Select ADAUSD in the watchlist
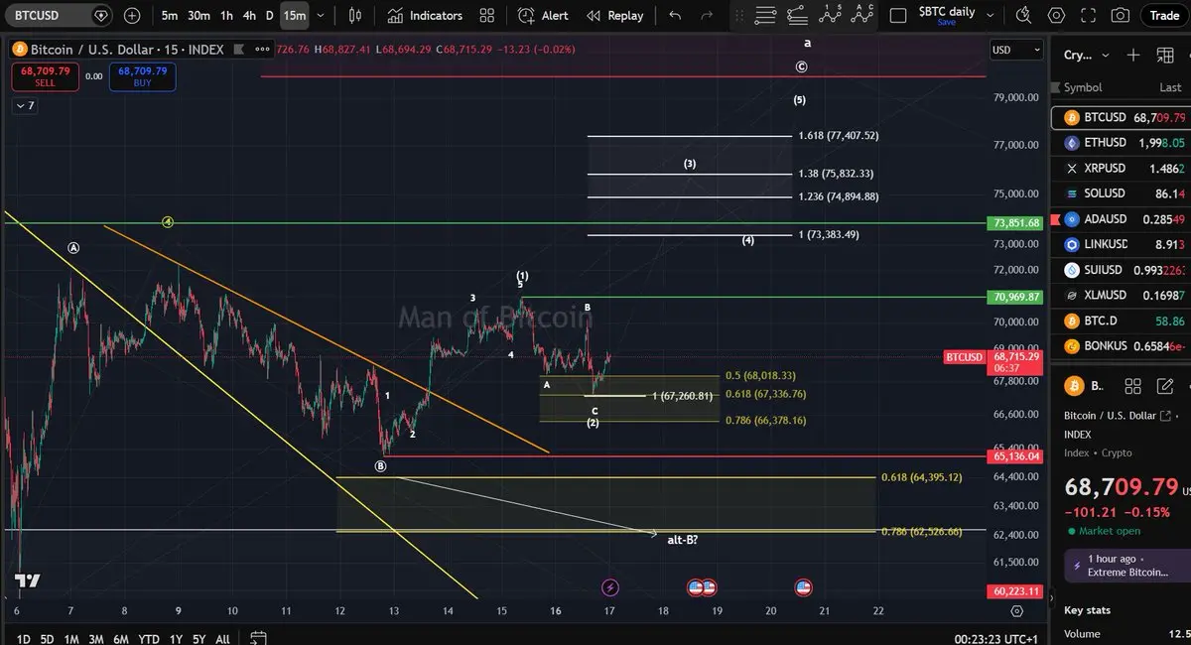The height and width of the screenshot is (645, 1191). pos(1121,219)
